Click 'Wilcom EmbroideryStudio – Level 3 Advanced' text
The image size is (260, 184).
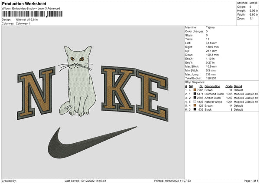click(x=31, y=9)
